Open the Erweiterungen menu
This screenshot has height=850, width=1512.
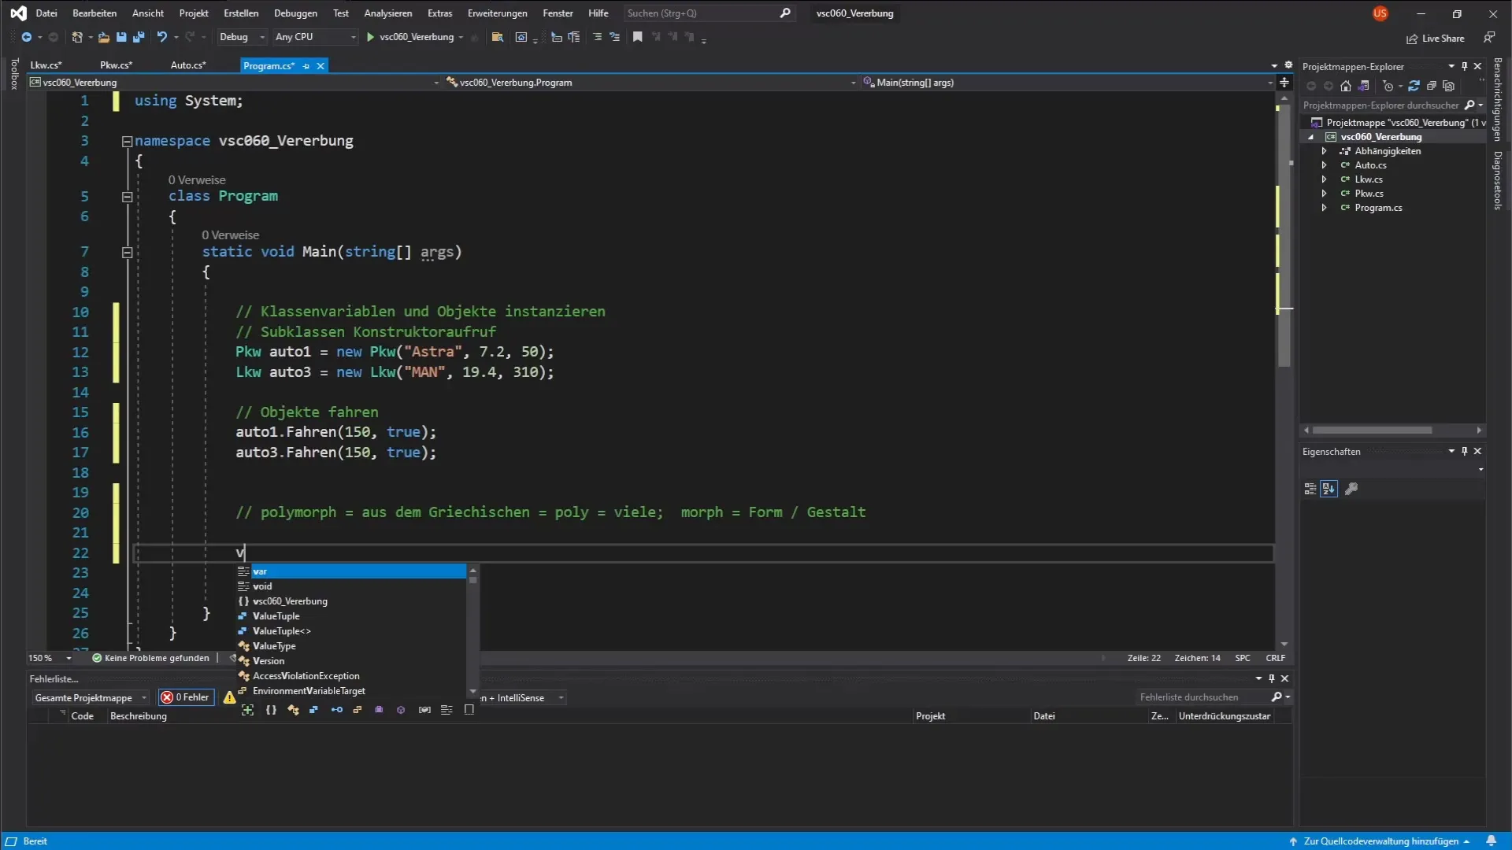point(497,13)
